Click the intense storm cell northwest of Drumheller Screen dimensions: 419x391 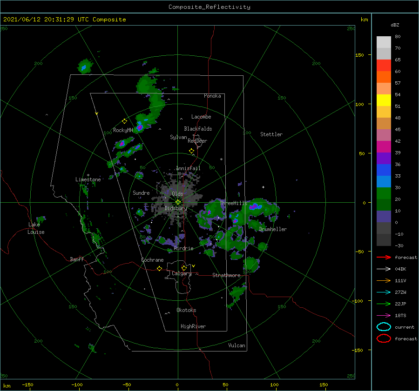click(255, 206)
